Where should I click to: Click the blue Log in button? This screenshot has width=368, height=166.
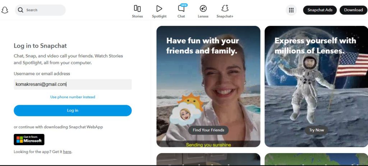(73, 111)
